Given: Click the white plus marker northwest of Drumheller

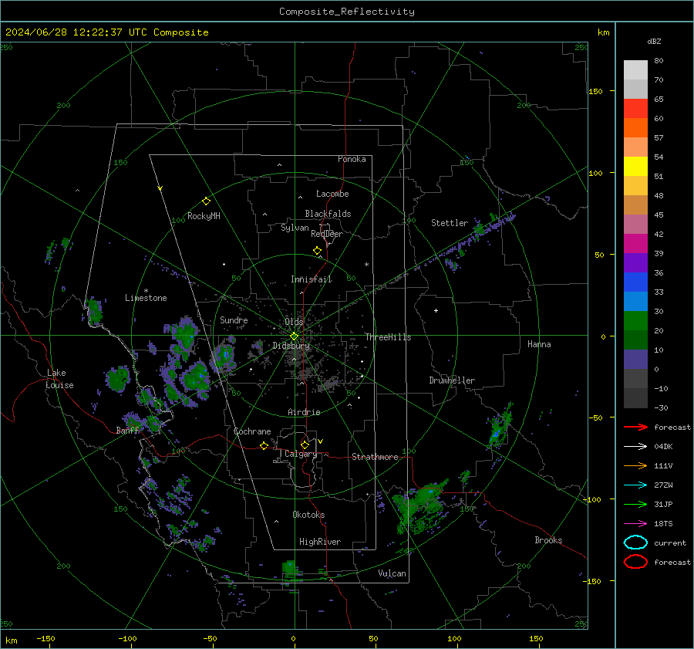Looking at the screenshot, I should click(x=436, y=310).
